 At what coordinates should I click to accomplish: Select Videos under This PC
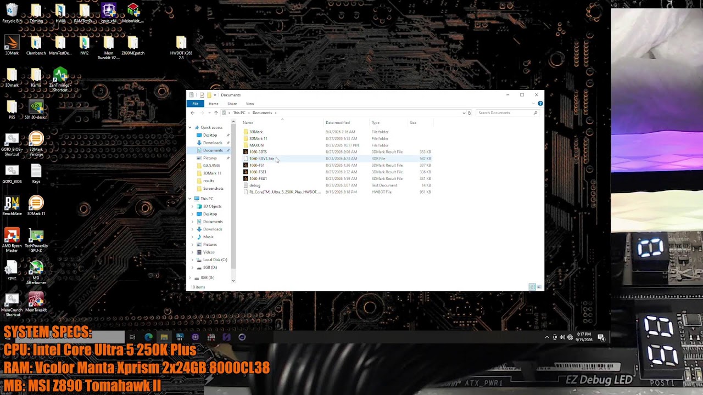coord(209,252)
